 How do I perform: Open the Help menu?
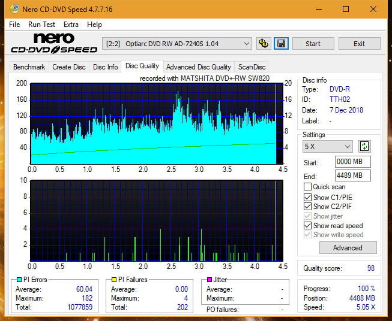point(94,25)
